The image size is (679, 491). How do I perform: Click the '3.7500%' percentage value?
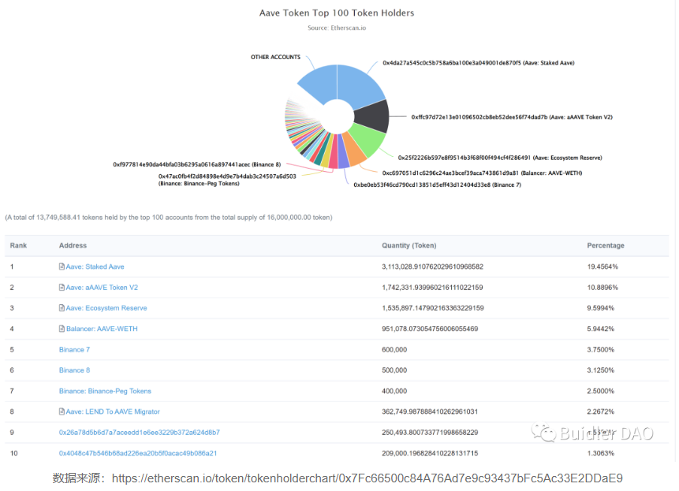click(x=601, y=350)
